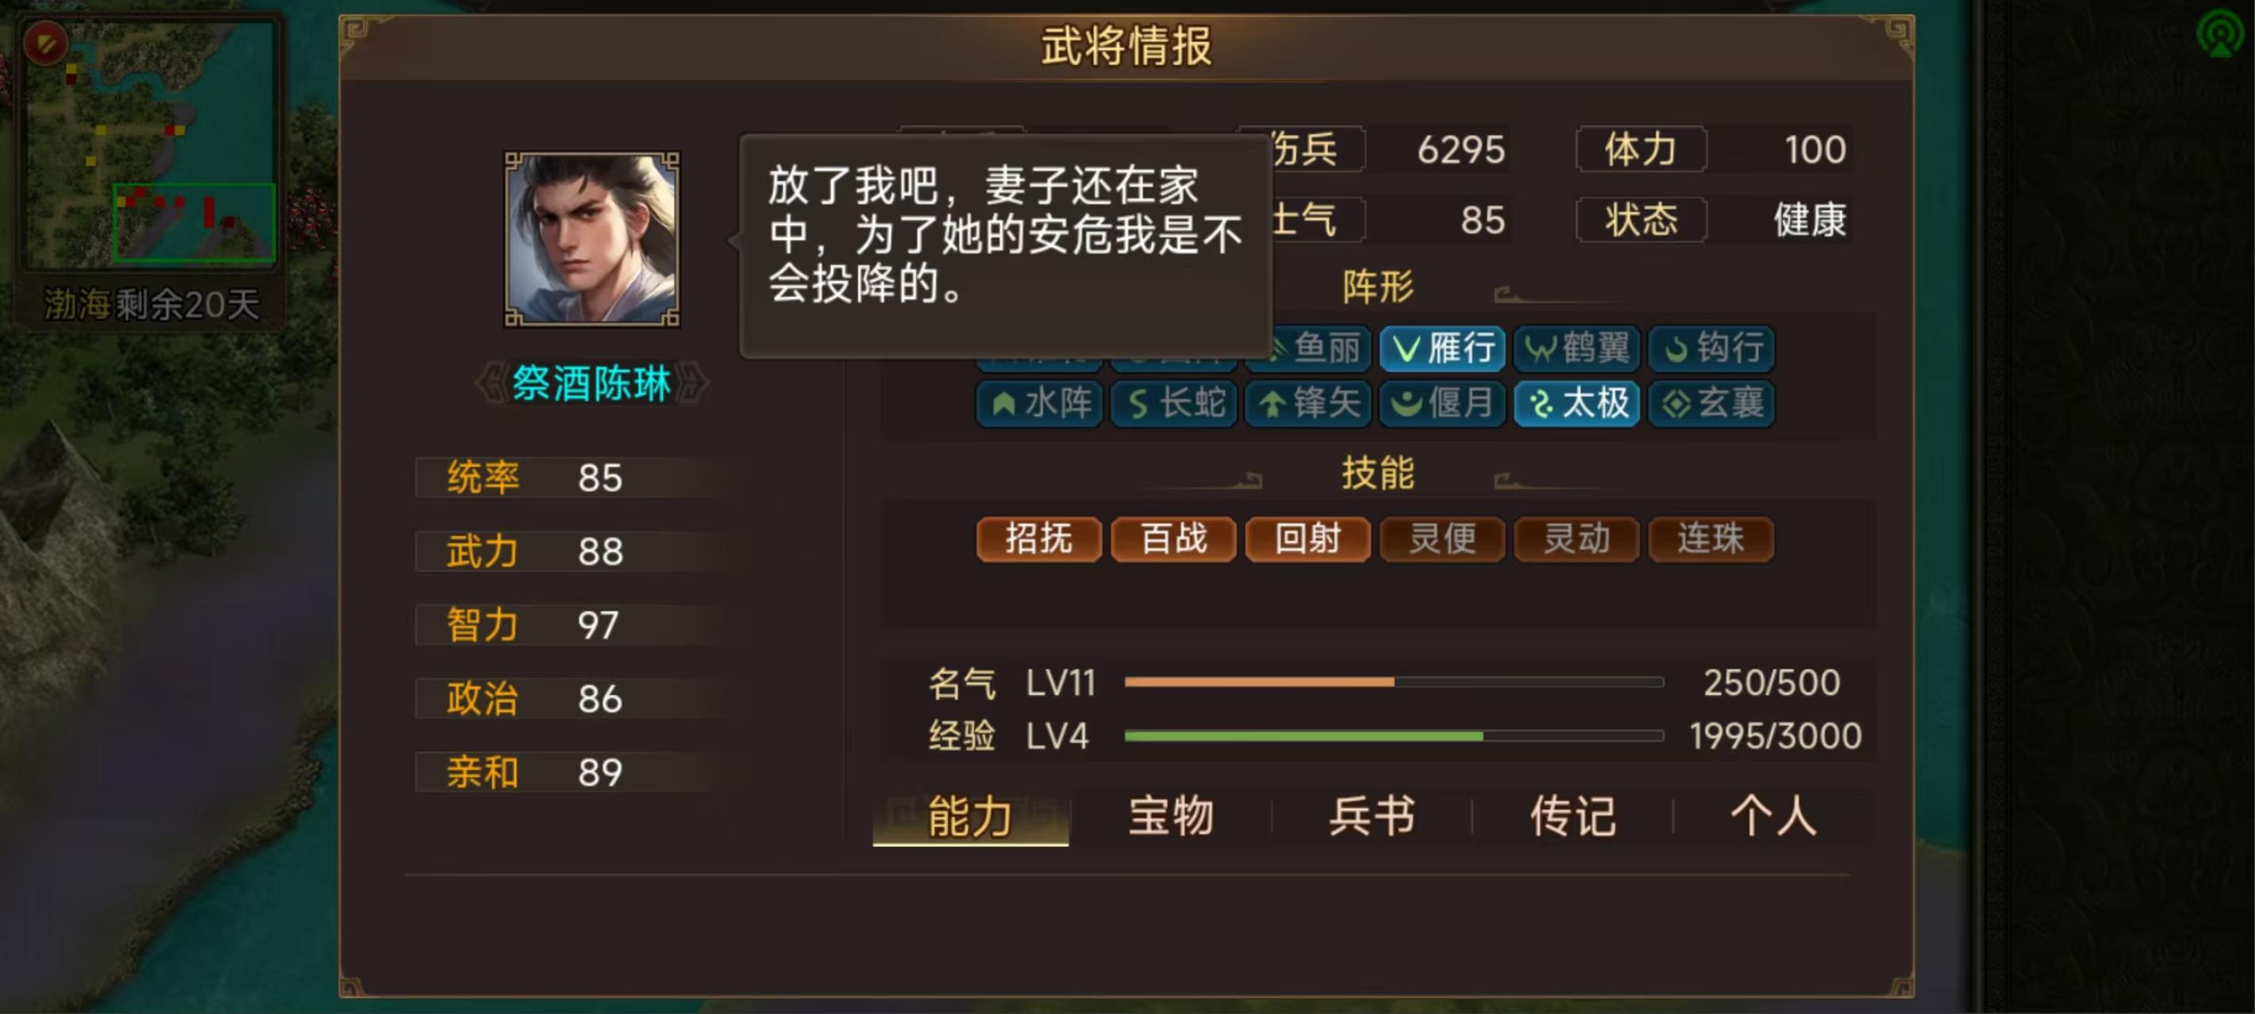This screenshot has height=1014, width=2255.
Task: Switch to the 宝物 tab
Action: (x=1170, y=816)
